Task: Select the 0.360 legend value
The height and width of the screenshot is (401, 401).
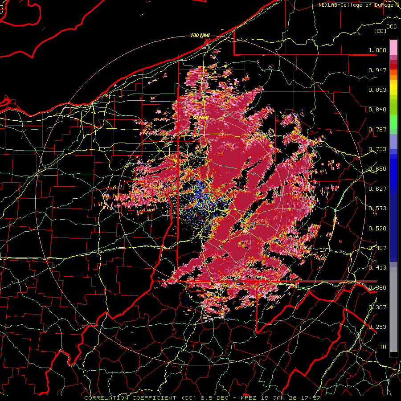Action: tap(377, 288)
